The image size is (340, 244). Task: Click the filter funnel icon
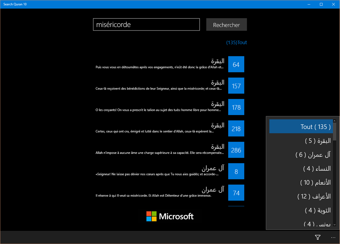pos(318,237)
